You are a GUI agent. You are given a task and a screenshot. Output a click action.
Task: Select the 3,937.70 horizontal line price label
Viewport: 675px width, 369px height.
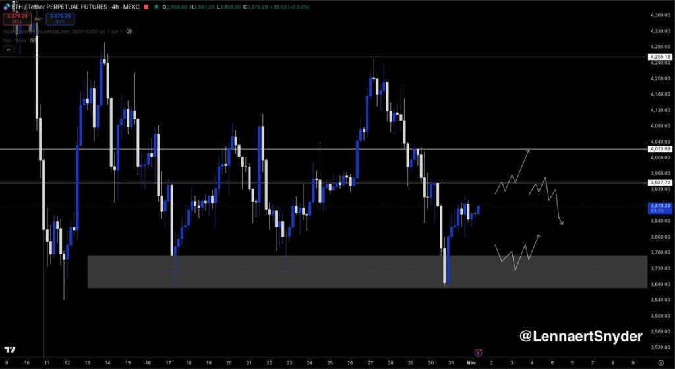pyautogui.click(x=660, y=183)
